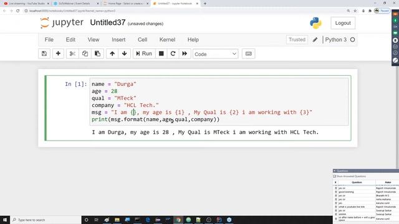Click the cell output text line
The height and width of the screenshot is (224, 399).
click(205, 132)
